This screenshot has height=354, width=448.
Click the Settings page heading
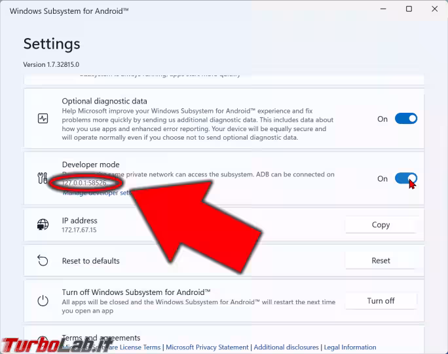[52, 44]
